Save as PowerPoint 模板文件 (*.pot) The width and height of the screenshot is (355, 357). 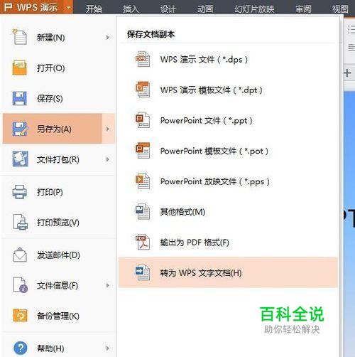[228, 151]
